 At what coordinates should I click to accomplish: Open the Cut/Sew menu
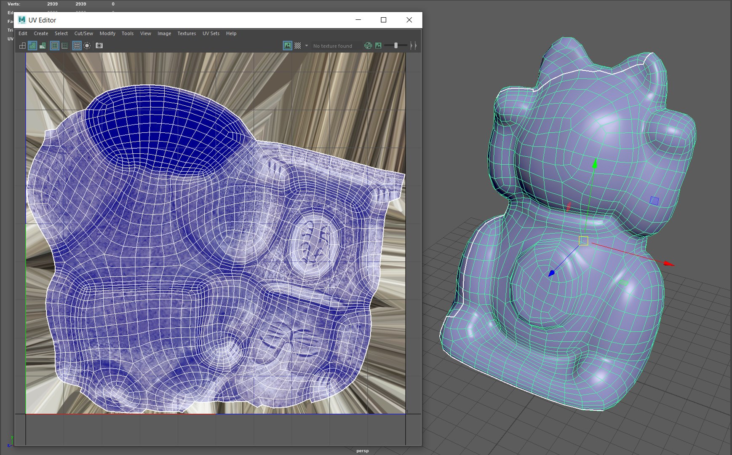click(x=84, y=33)
